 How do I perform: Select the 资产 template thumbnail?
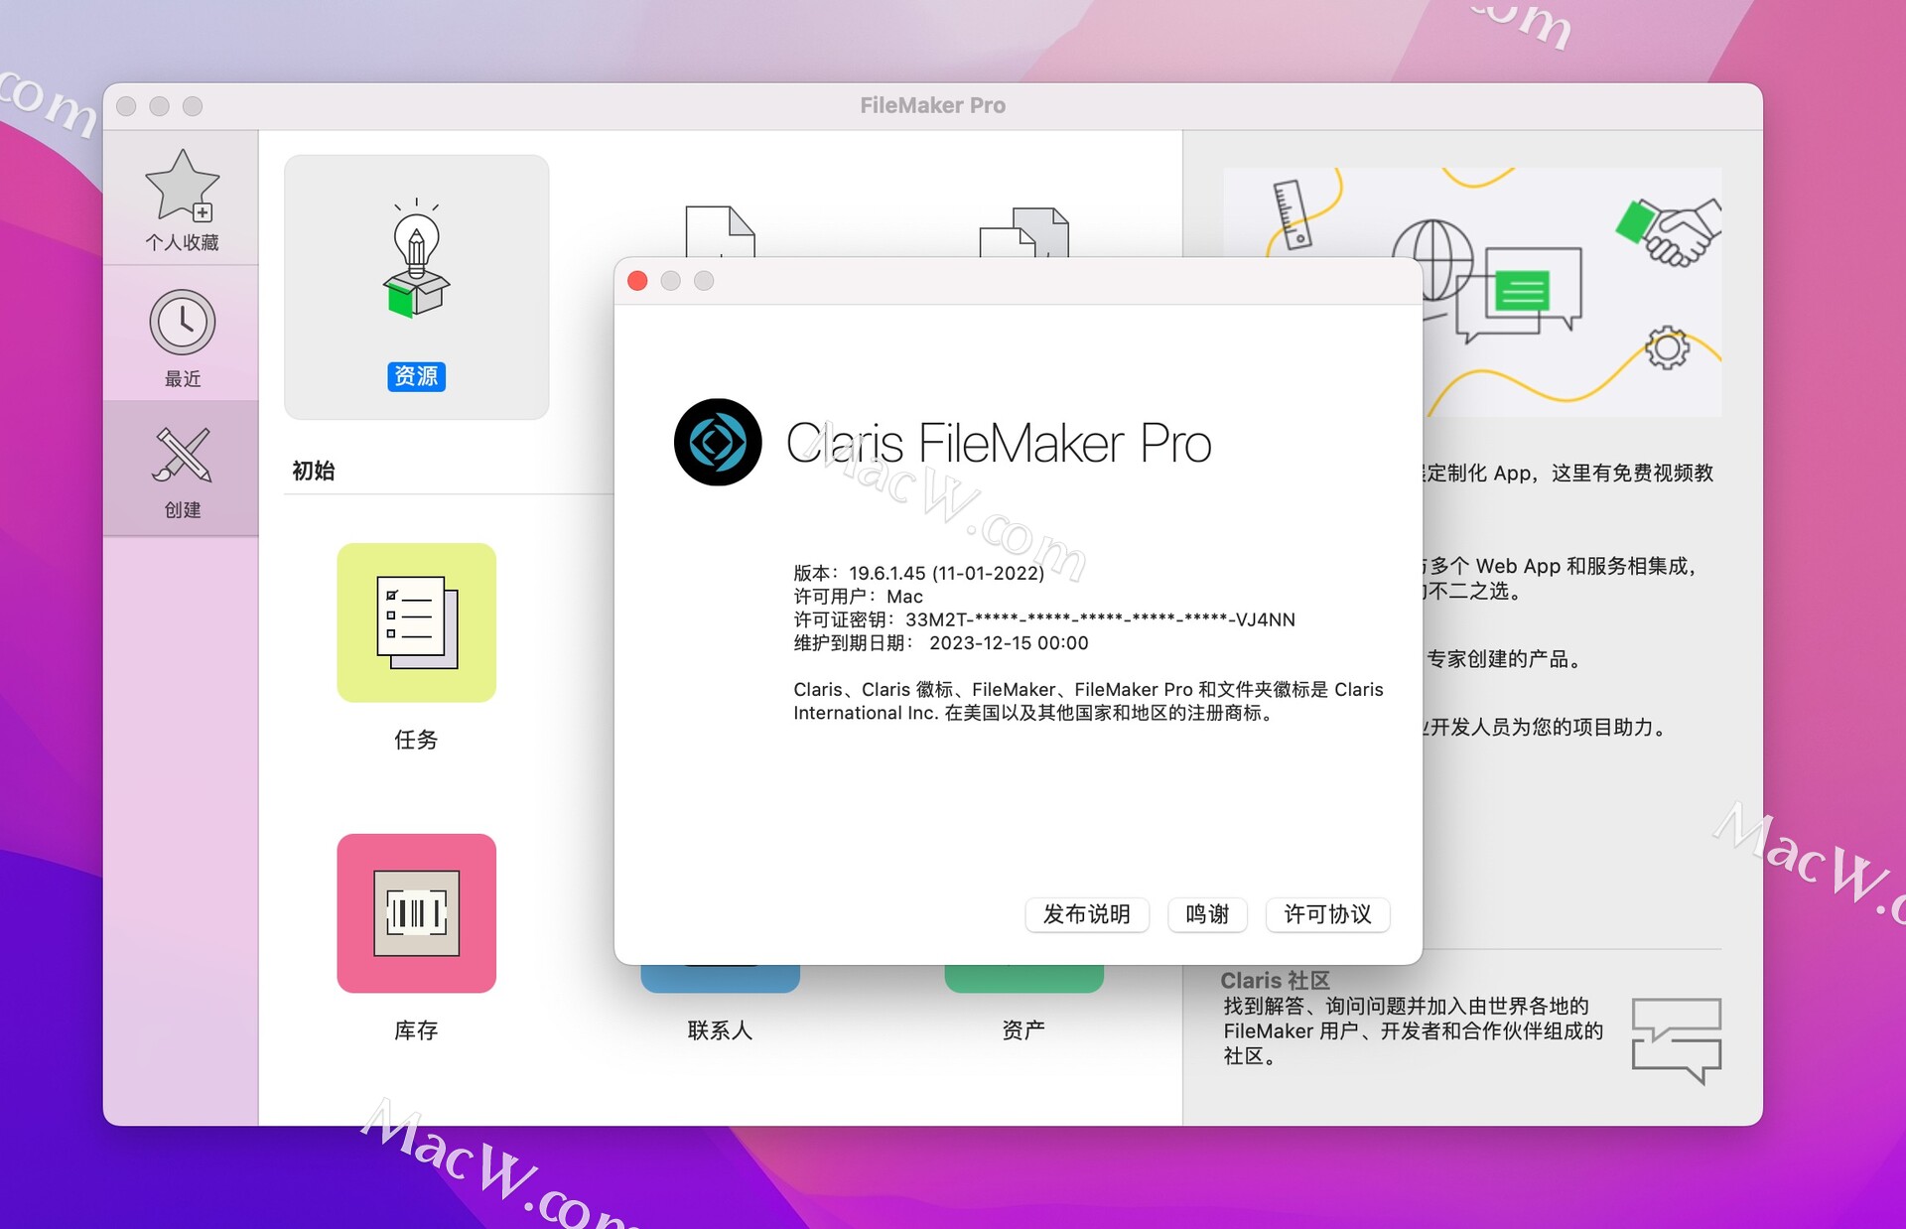[x=1023, y=973]
